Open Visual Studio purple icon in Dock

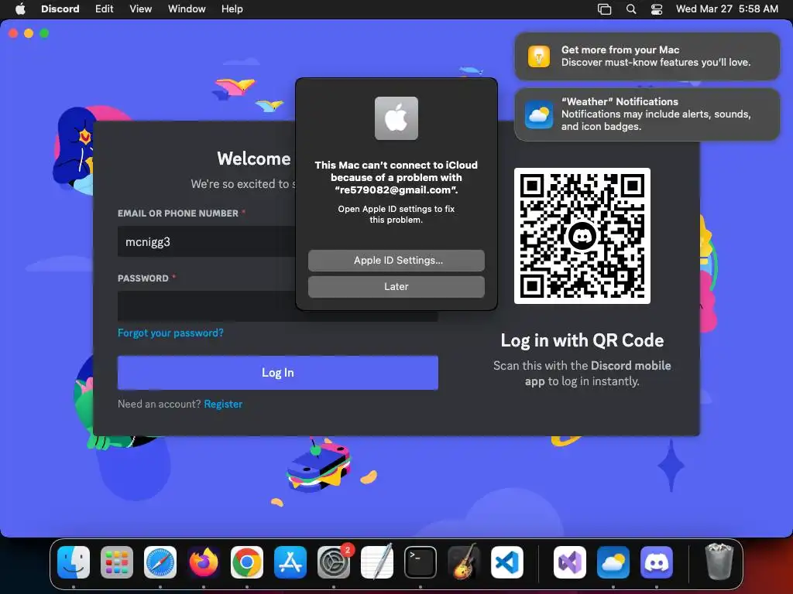point(570,562)
